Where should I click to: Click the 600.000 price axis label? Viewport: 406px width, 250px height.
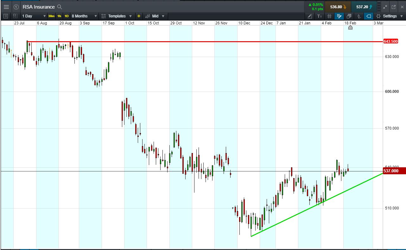tap(391, 92)
